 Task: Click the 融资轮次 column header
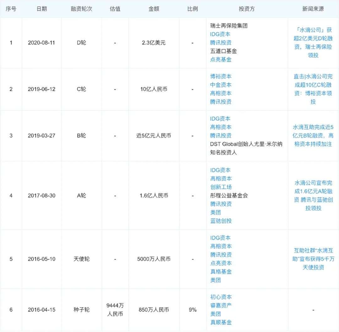click(x=82, y=9)
